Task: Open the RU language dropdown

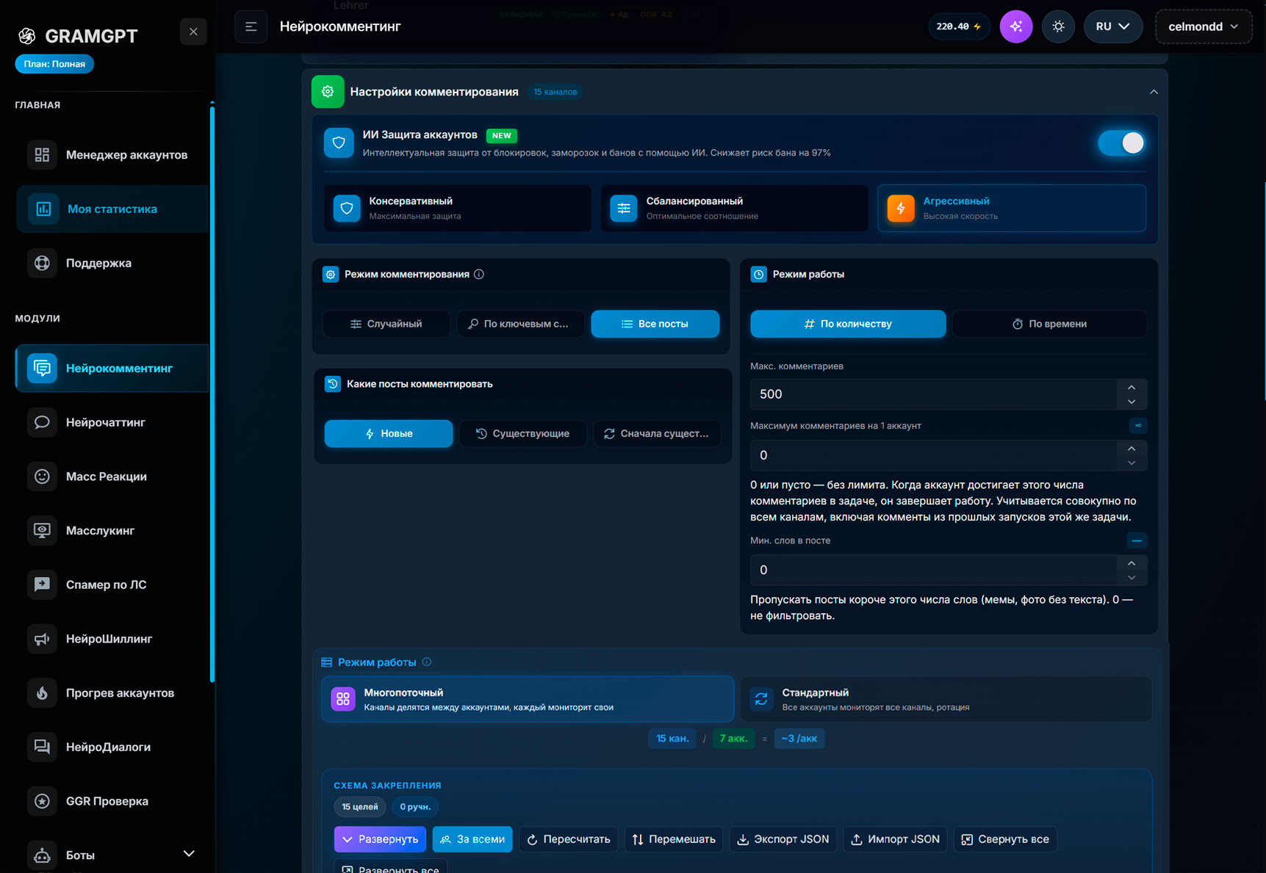Action: (1113, 26)
